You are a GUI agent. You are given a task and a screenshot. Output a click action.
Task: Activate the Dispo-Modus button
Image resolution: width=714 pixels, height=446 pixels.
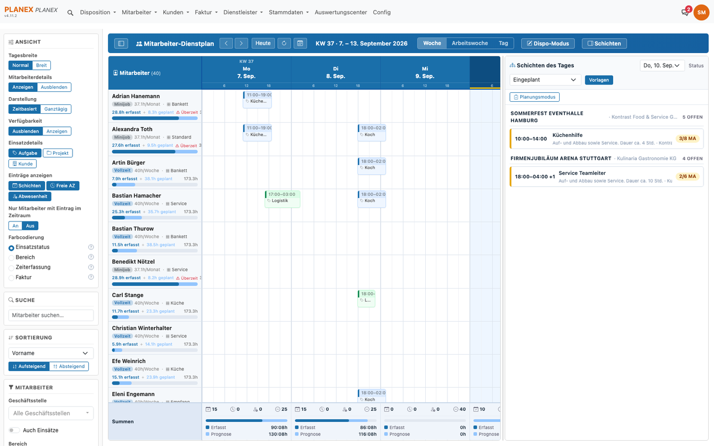548,44
